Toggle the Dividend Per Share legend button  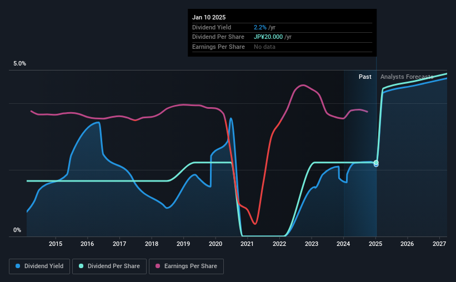[x=109, y=266]
